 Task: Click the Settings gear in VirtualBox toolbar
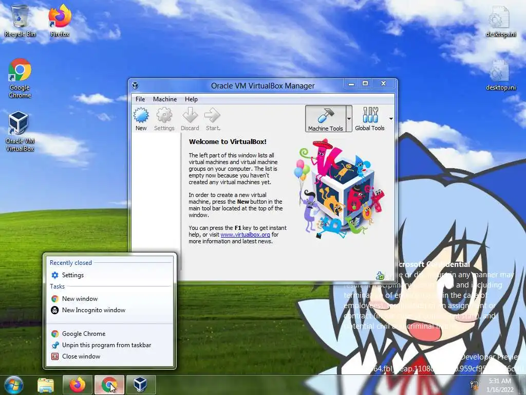164,119
